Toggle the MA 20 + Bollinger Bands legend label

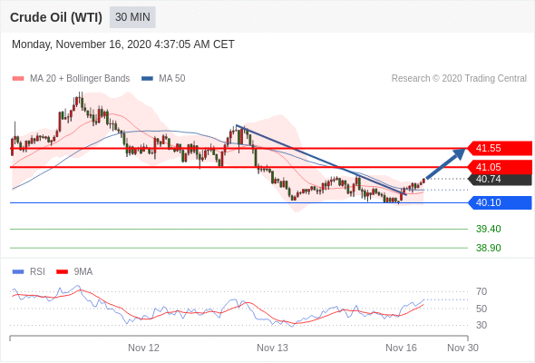tap(80, 79)
